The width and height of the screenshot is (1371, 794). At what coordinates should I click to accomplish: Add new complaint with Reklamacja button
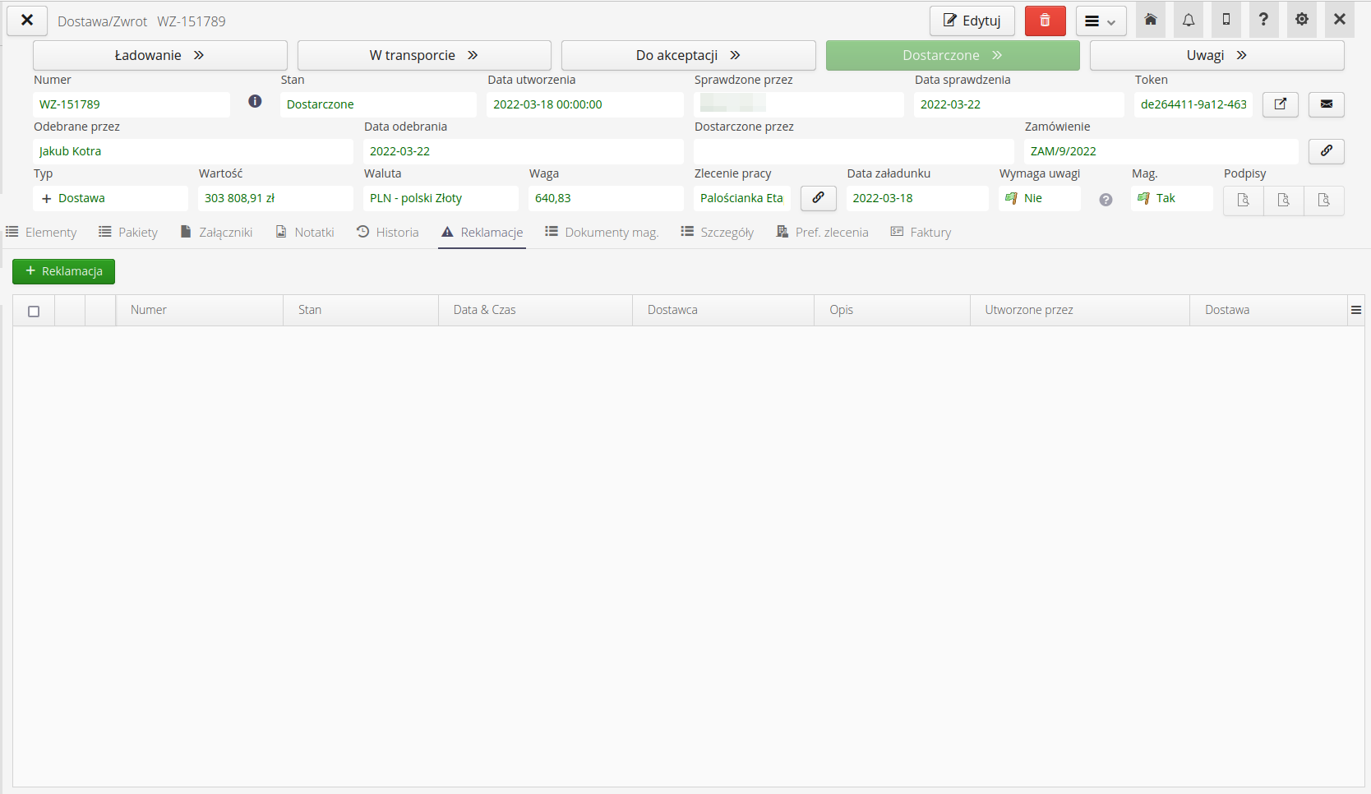63,271
